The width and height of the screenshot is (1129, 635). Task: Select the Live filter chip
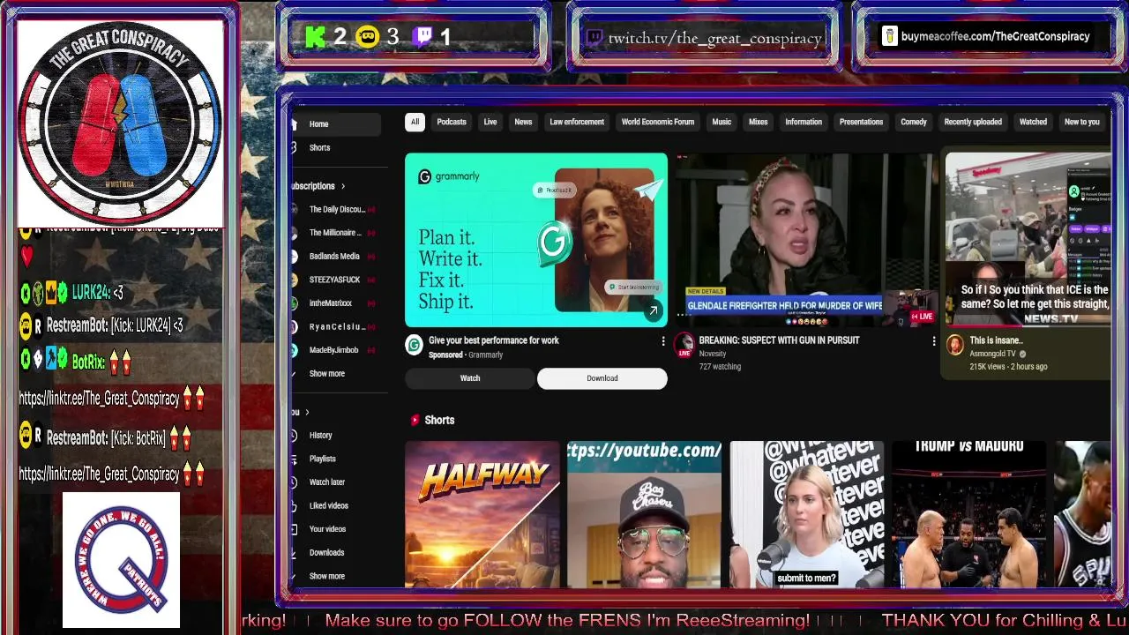(x=490, y=122)
